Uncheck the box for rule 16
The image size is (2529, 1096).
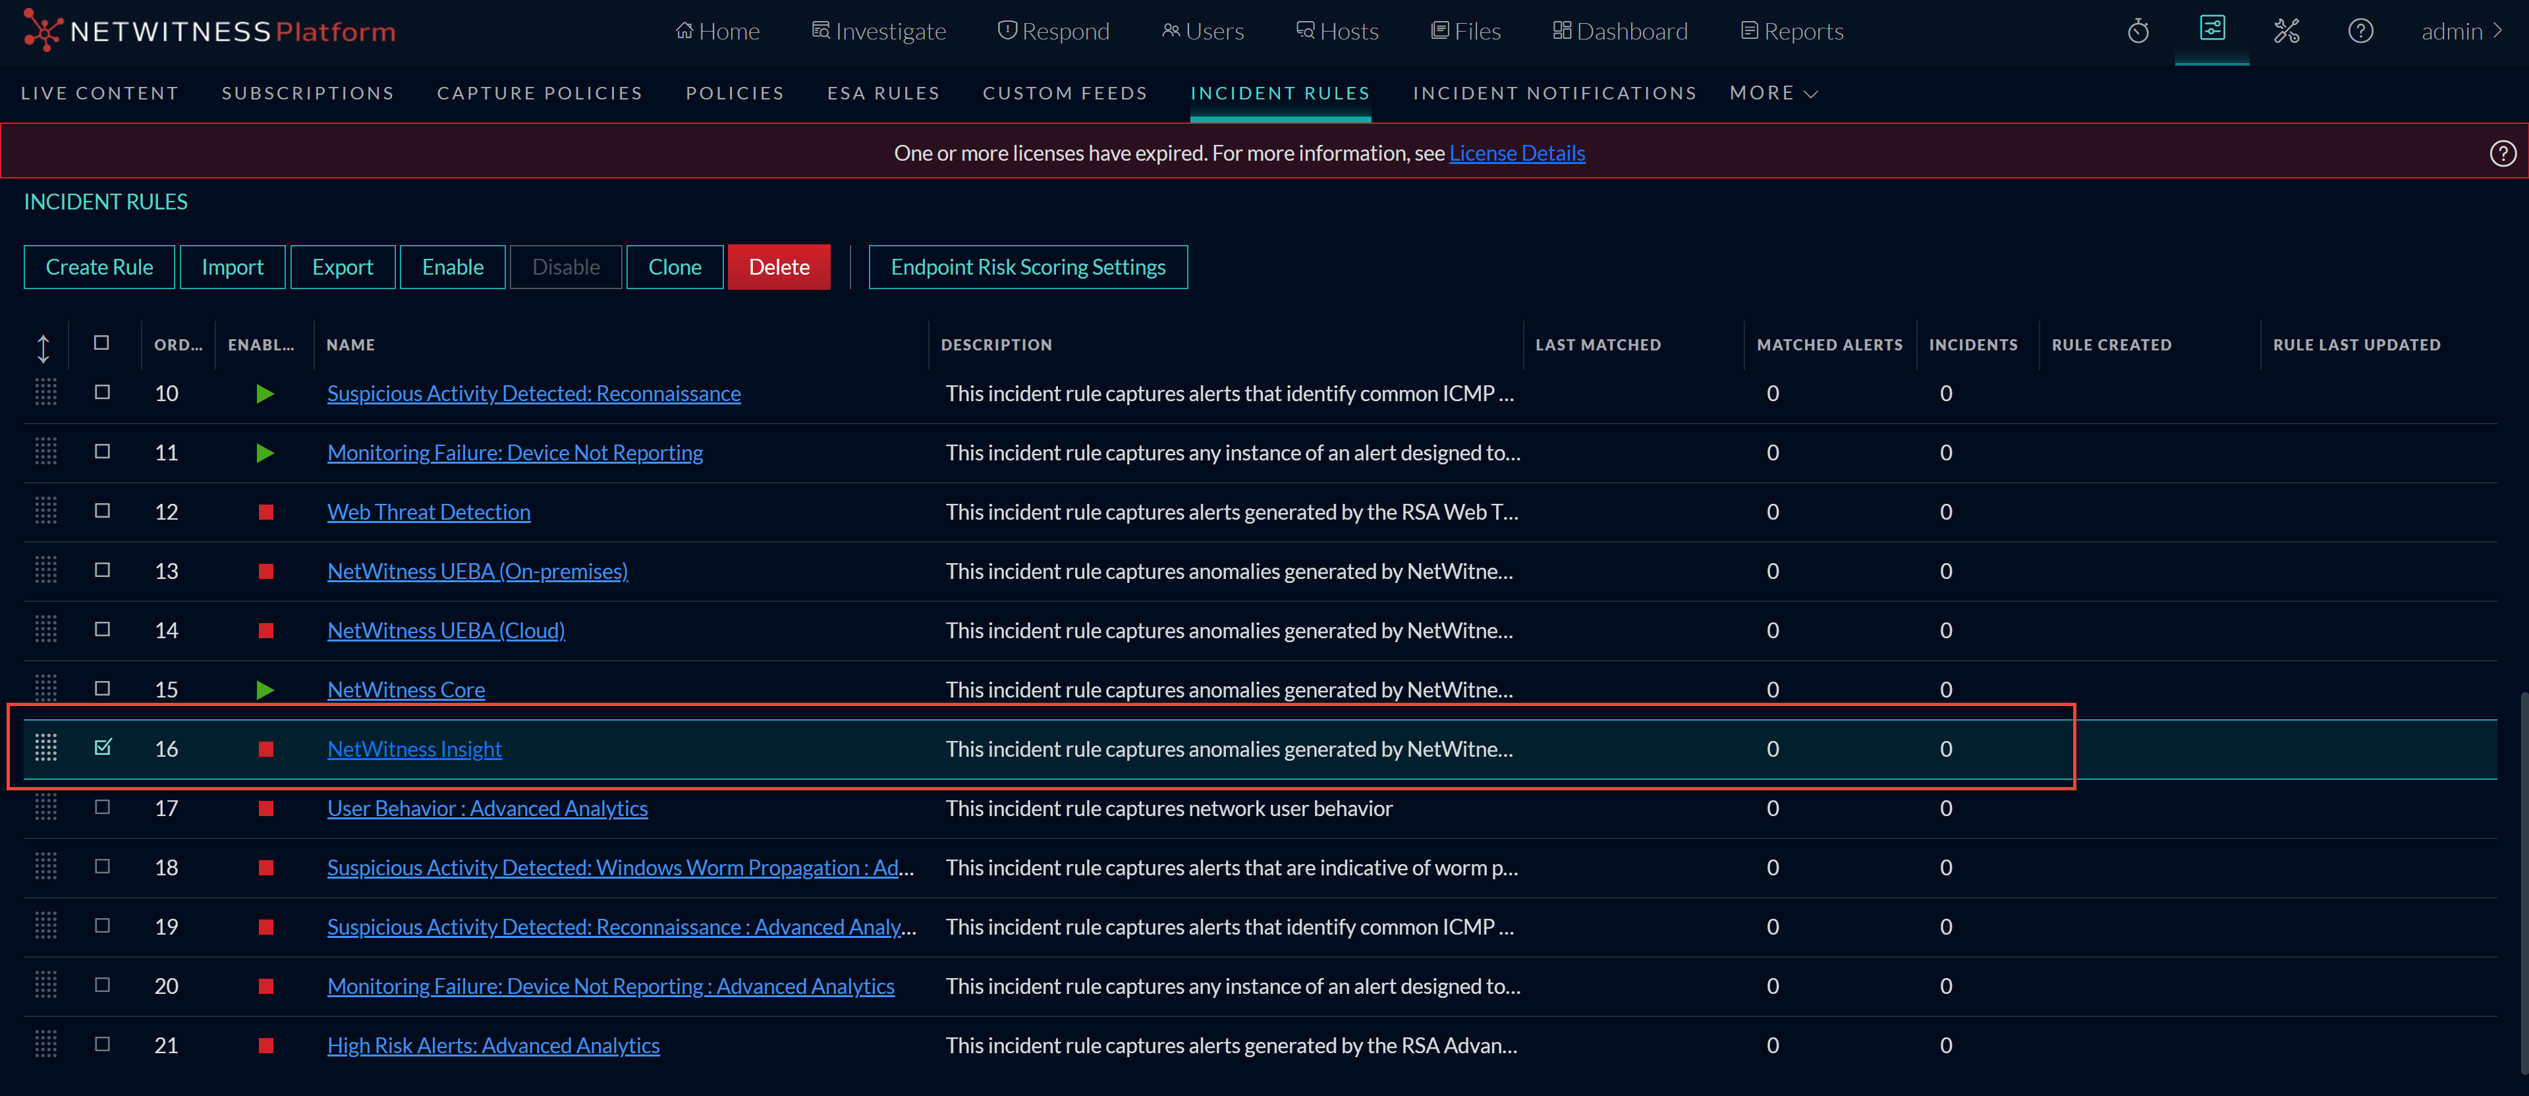pyautogui.click(x=103, y=747)
